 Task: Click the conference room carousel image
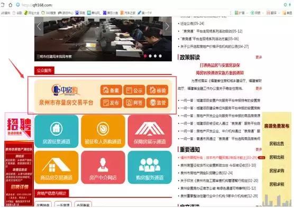click(103, 39)
